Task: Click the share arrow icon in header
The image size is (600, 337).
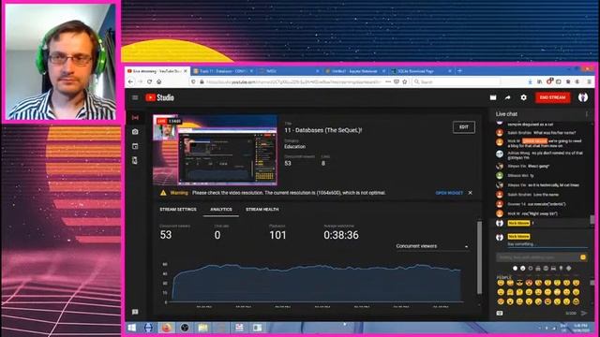Action: [x=508, y=97]
